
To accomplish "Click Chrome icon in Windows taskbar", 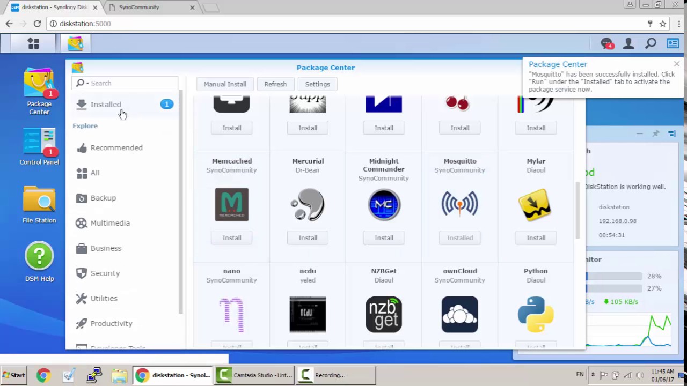I will tap(43, 375).
